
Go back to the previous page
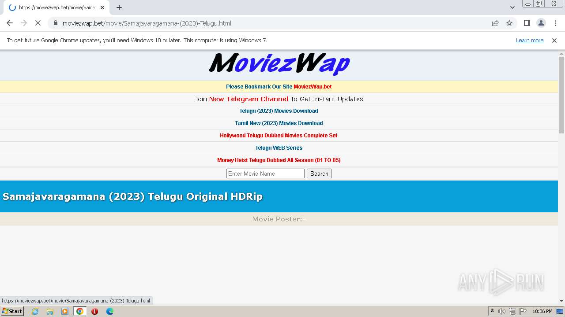click(x=10, y=23)
